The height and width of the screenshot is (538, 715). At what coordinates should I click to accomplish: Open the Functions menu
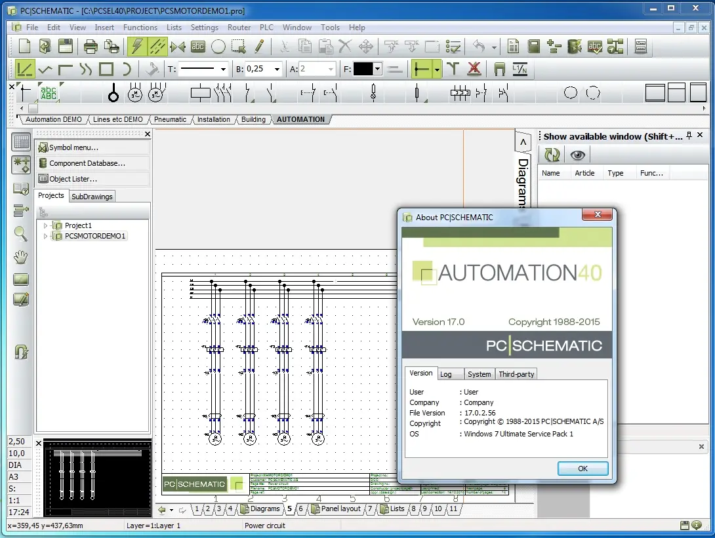click(140, 28)
